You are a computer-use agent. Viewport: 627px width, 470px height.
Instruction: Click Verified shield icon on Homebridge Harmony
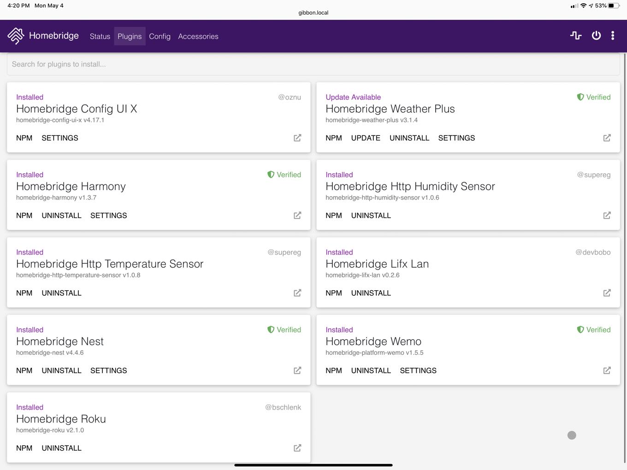271,175
